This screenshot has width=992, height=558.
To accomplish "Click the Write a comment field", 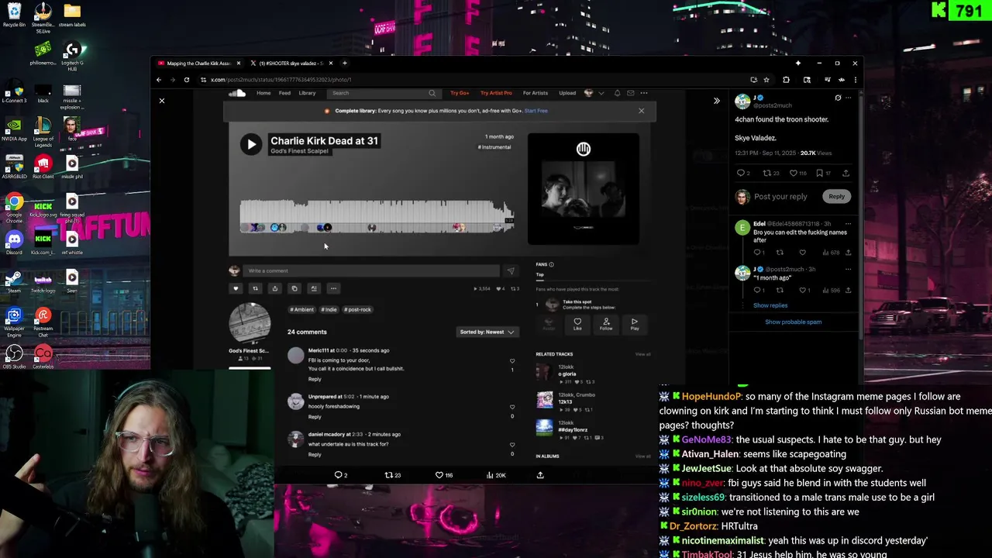I will pyautogui.click(x=372, y=270).
